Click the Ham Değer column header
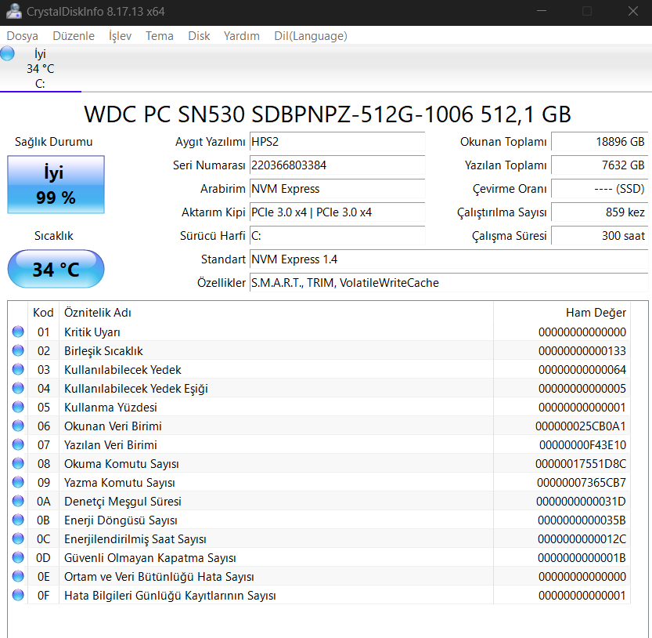 point(562,312)
